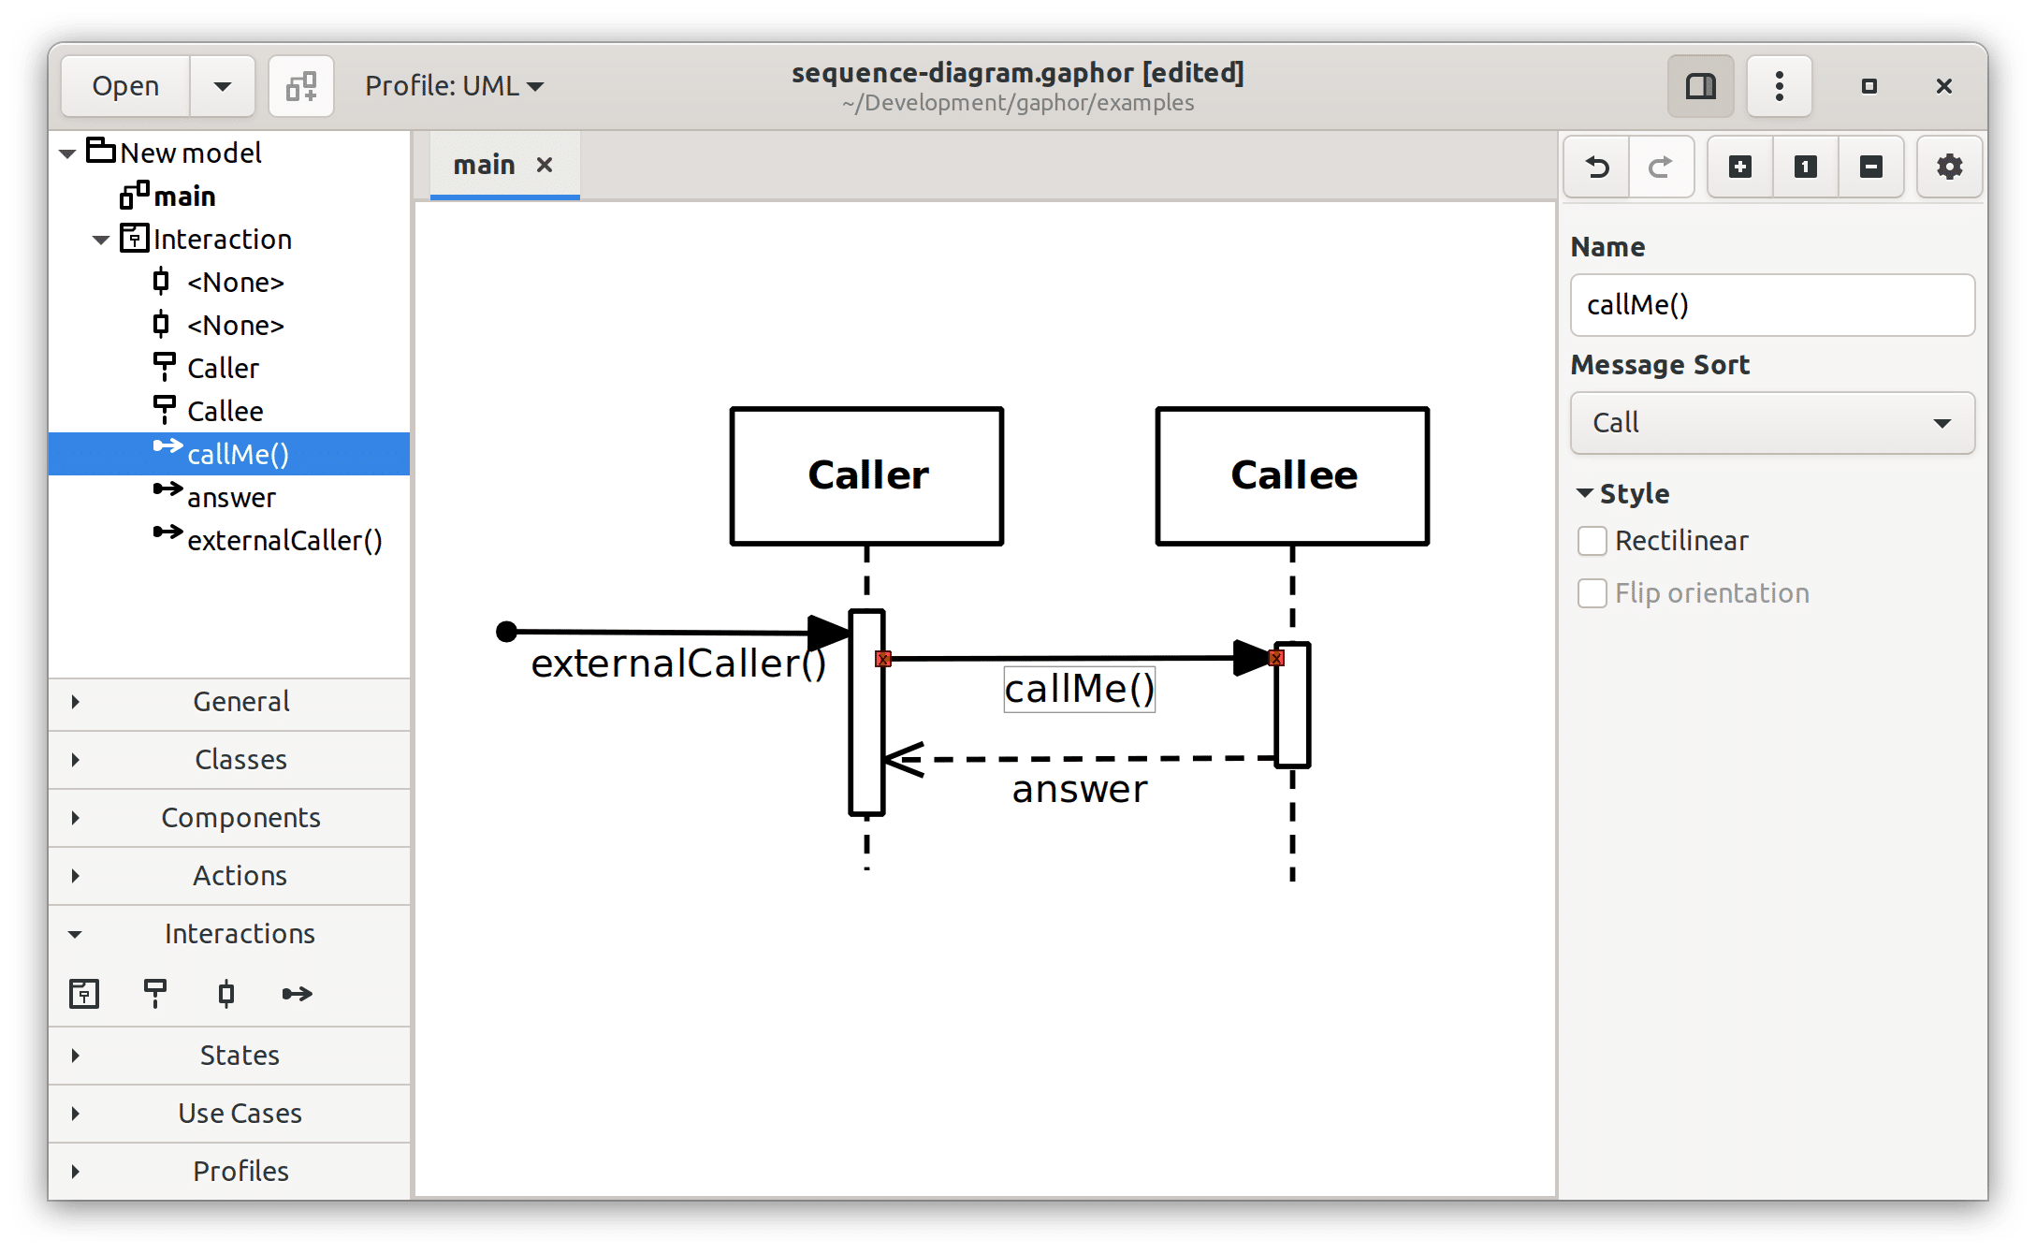Expand the Use Cases toolbox section
The image size is (2036, 1254).
coord(229,1114)
